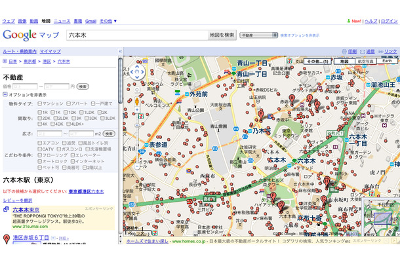The width and height of the screenshot is (400, 262).
Task: Click the main search box containing 六本木
Action: [x=137, y=35]
